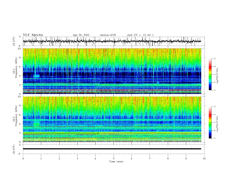Click the "9" tick on the time axis
230x178 pixels.
pos(186,159)
